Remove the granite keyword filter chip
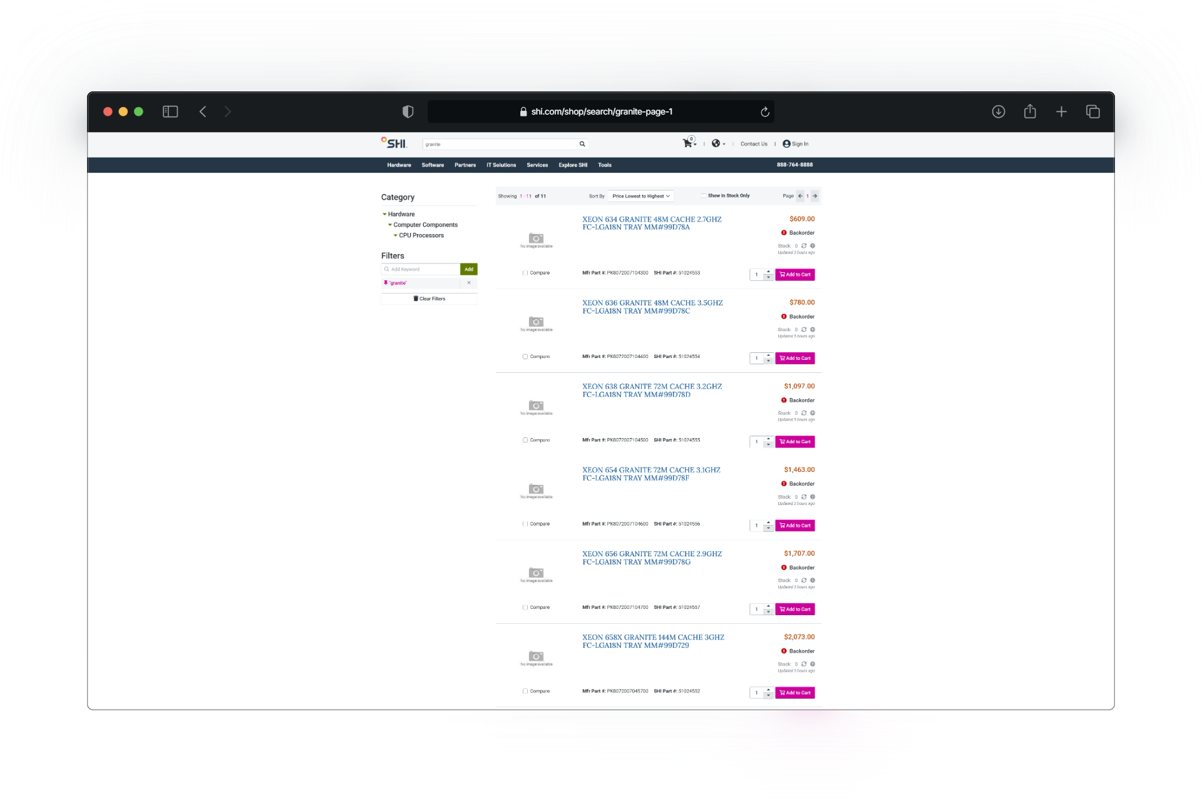The image size is (1202, 801). click(x=468, y=283)
